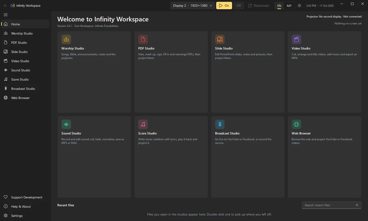Click the Score Studio music note card icon
This screenshot has height=221, width=368.
pos(143,124)
